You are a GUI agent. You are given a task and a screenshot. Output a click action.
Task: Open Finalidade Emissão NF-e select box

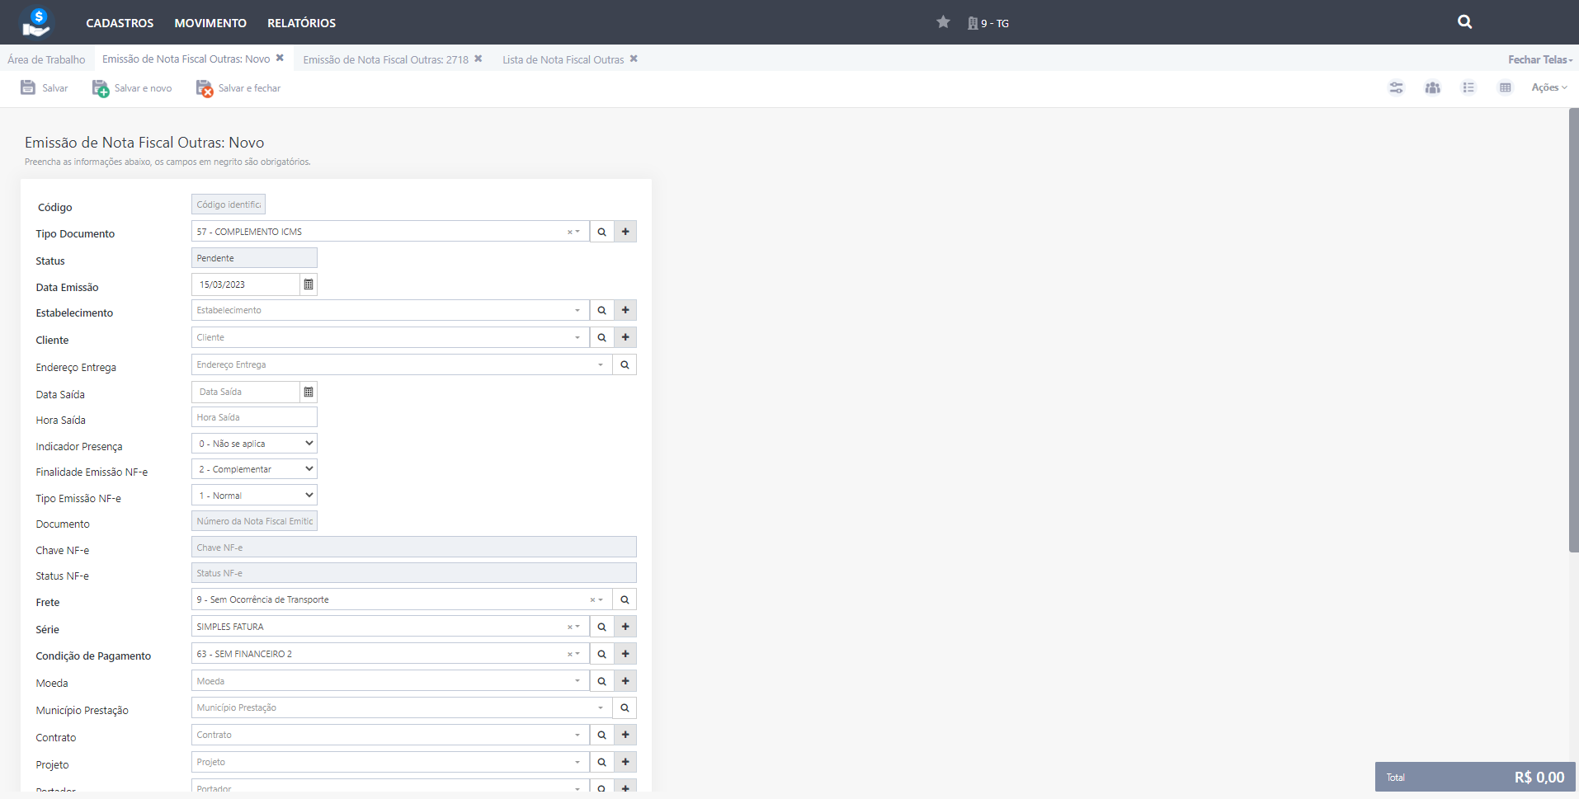(254, 469)
